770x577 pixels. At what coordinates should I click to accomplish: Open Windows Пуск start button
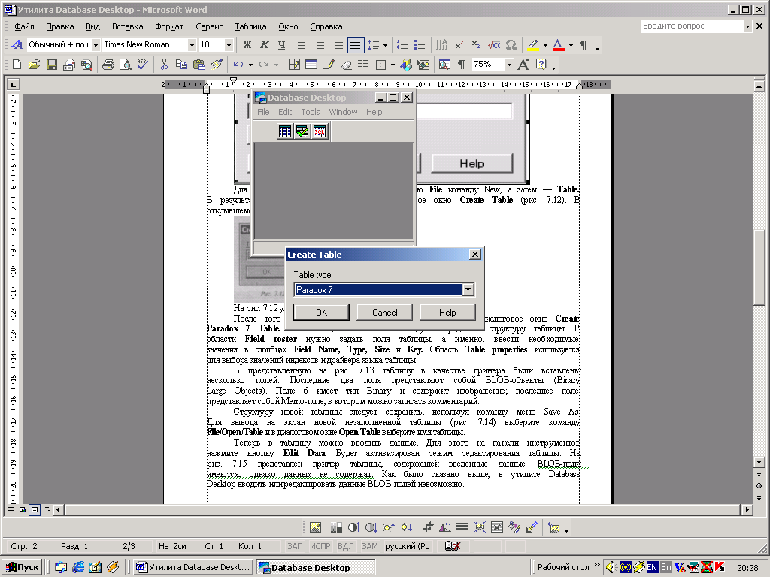coord(23,567)
